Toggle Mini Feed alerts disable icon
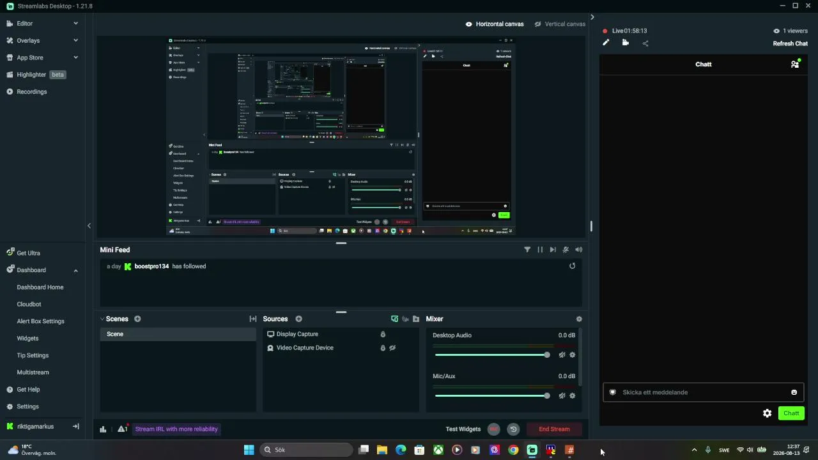Image resolution: width=818 pixels, height=460 pixels. 566,250
